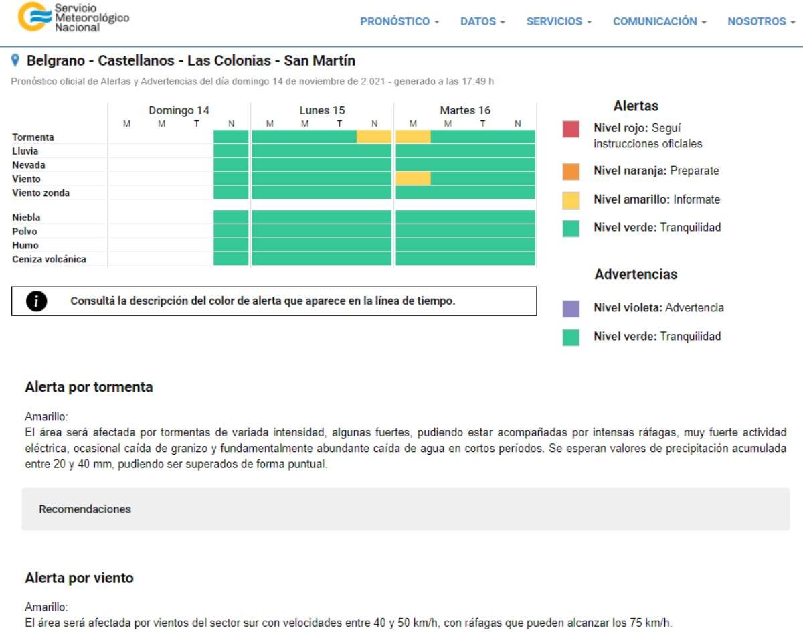Open the SERVICIOS dropdown
Image resolution: width=803 pixels, height=644 pixels.
(x=559, y=21)
